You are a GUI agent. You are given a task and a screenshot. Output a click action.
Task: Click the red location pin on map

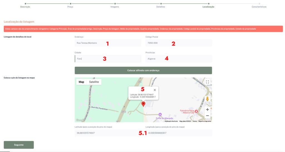click(143, 104)
